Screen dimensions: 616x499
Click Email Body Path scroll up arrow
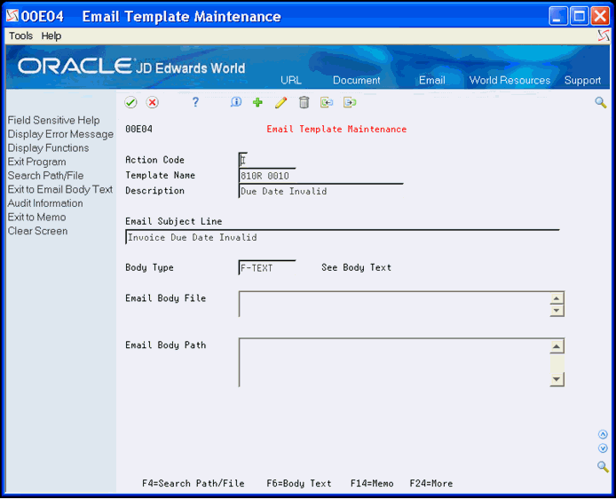click(x=557, y=346)
